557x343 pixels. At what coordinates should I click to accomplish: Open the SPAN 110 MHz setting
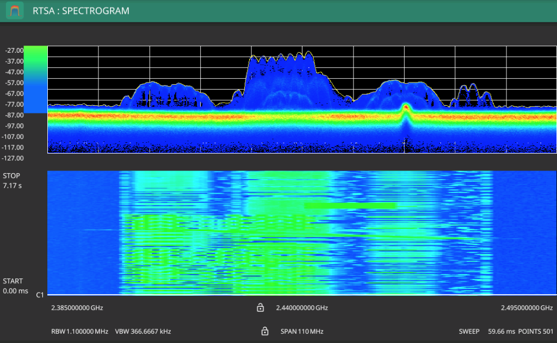[x=302, y=331]
